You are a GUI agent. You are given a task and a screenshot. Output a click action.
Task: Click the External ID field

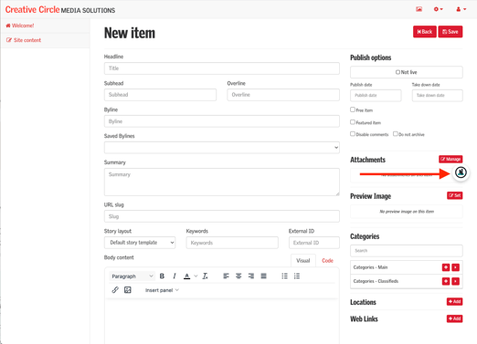tap(314, 243)
